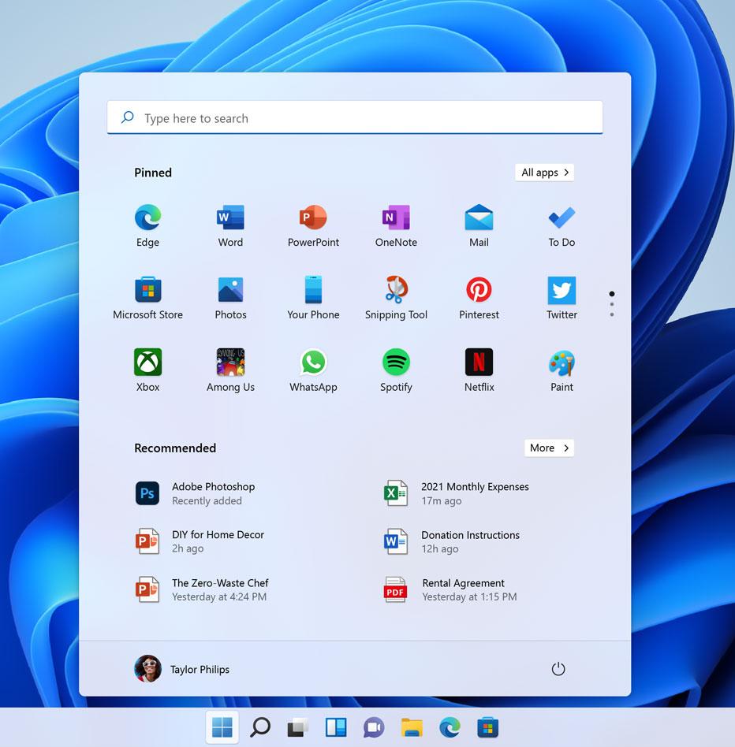Open the Pinterest app
This screenshot has width=735, height=747.
479,298
